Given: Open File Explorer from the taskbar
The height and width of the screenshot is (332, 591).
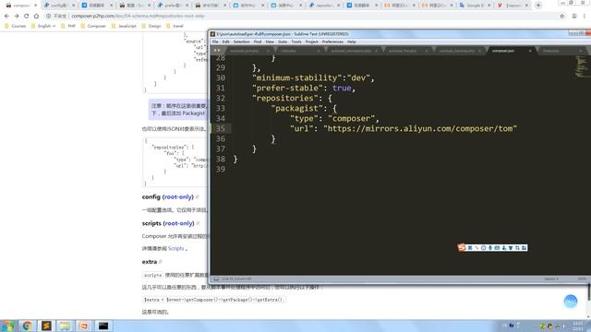Looking at the screenshot, I should pyautogui.click(x=66, y=326).
